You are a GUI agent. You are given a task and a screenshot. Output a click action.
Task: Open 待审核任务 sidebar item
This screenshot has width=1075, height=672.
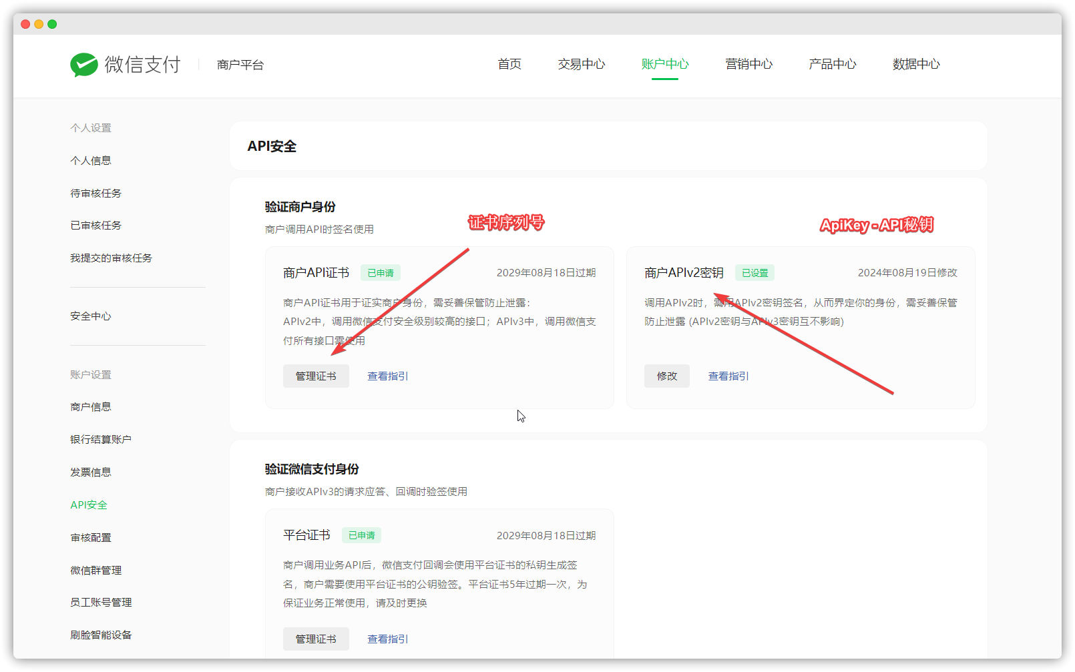(x=96, y=194)
